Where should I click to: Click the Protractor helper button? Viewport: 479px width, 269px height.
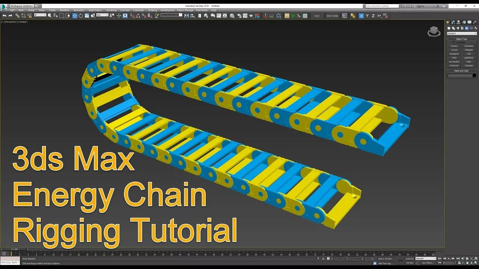(454, 65)
